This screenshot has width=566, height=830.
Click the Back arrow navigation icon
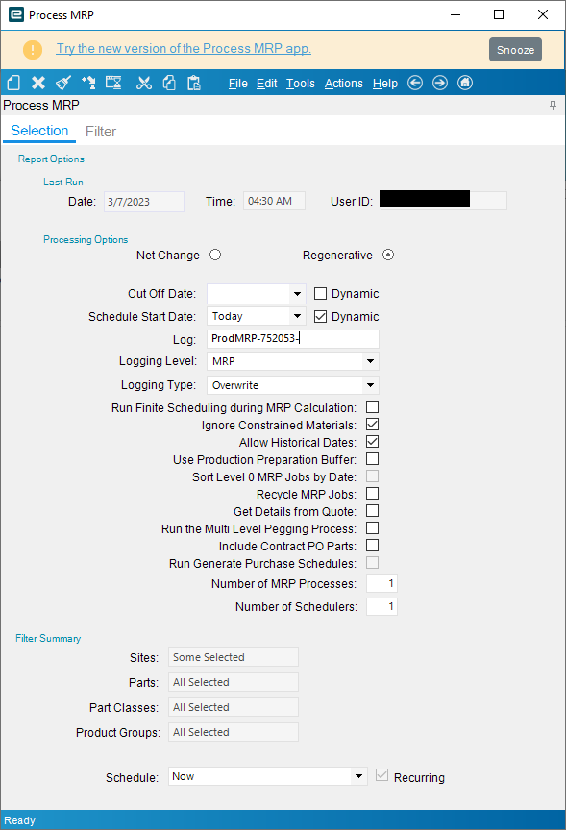(x=415, y=83)
